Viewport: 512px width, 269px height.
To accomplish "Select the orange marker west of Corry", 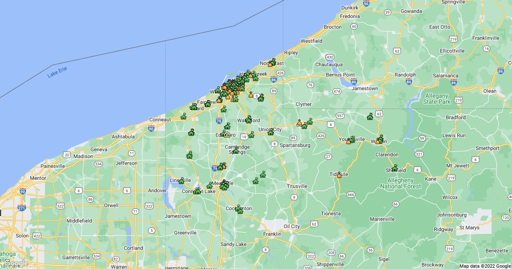I will (x=300, y=123).
